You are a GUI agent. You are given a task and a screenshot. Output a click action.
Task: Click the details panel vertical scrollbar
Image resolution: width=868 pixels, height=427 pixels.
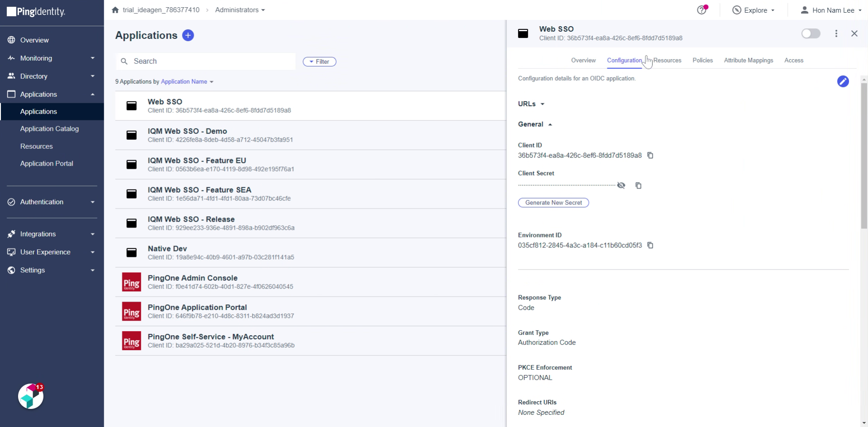tap(864, 156)
